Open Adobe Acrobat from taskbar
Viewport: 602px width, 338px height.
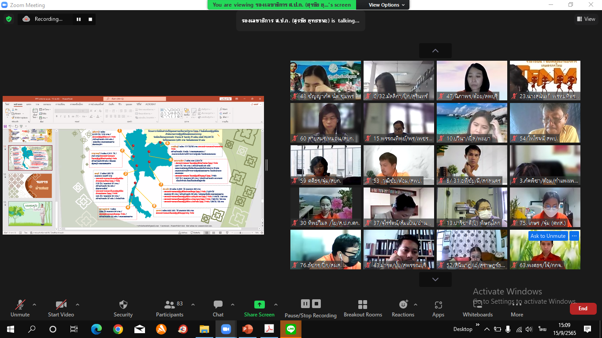click(x=269, y=329)
